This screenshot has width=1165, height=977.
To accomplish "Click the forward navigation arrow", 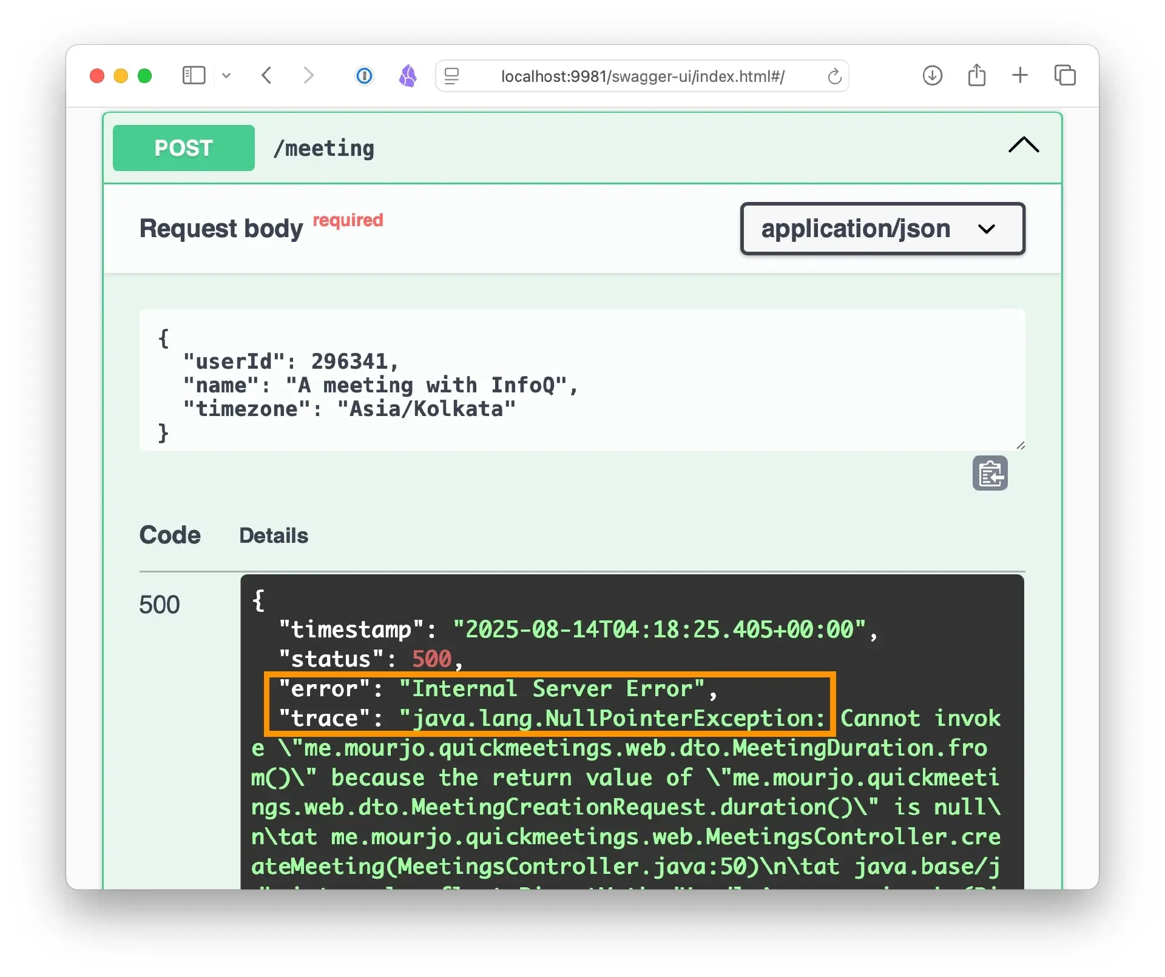I will pos(308,76).
